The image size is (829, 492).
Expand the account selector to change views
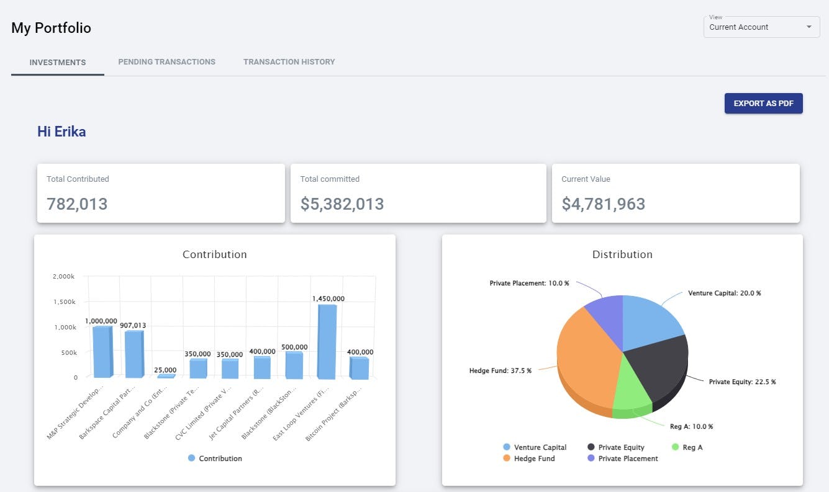coord(761,27)
